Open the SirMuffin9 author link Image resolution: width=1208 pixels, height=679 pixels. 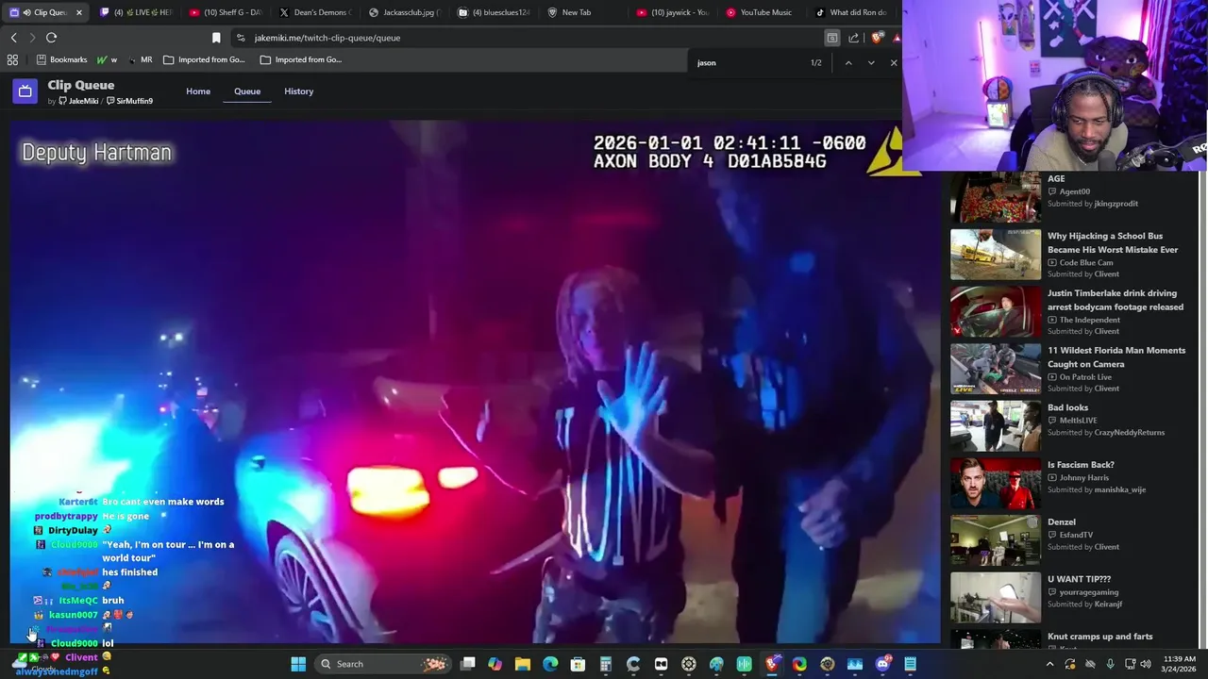click(129, 101)
